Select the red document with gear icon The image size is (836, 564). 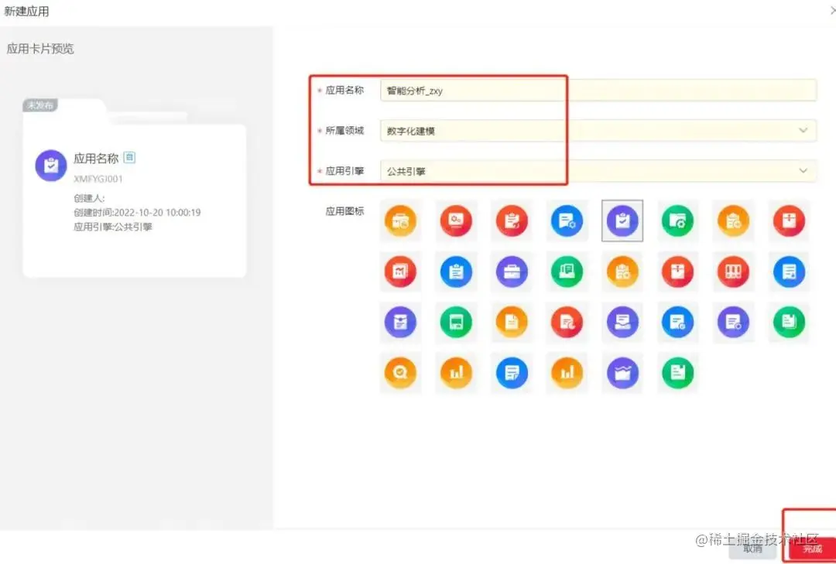[x=456, y=221]
